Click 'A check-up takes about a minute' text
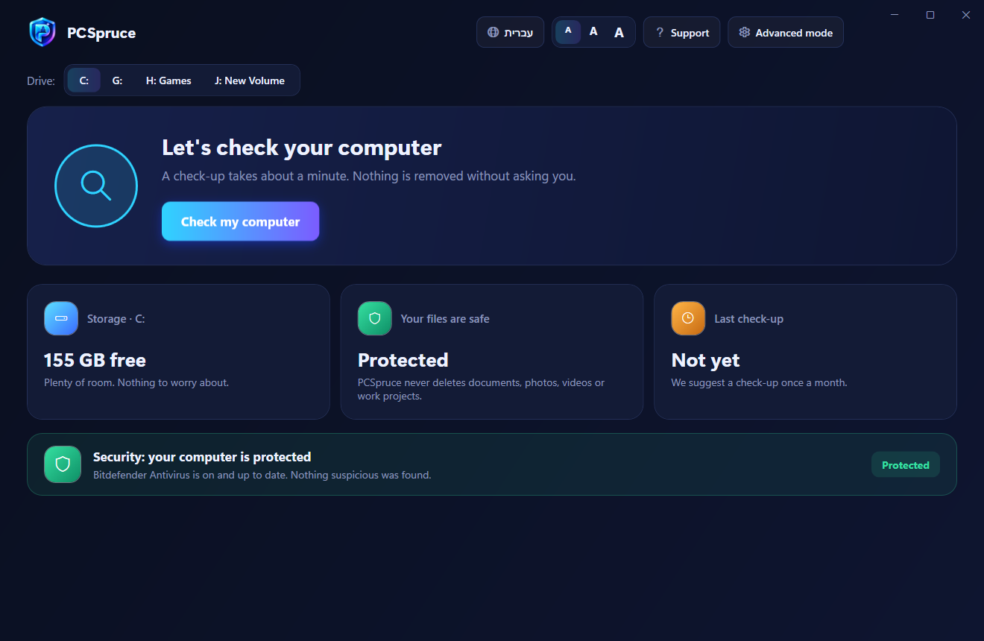Screen dimensions: 984x641 pyautogui.click(x=369, y=177)
